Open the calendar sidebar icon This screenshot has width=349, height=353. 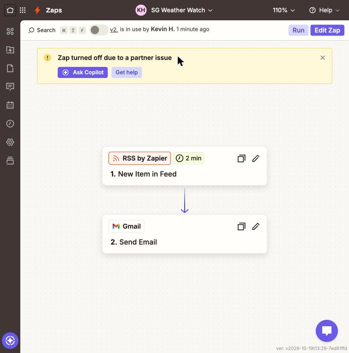(x=10, y=105)
